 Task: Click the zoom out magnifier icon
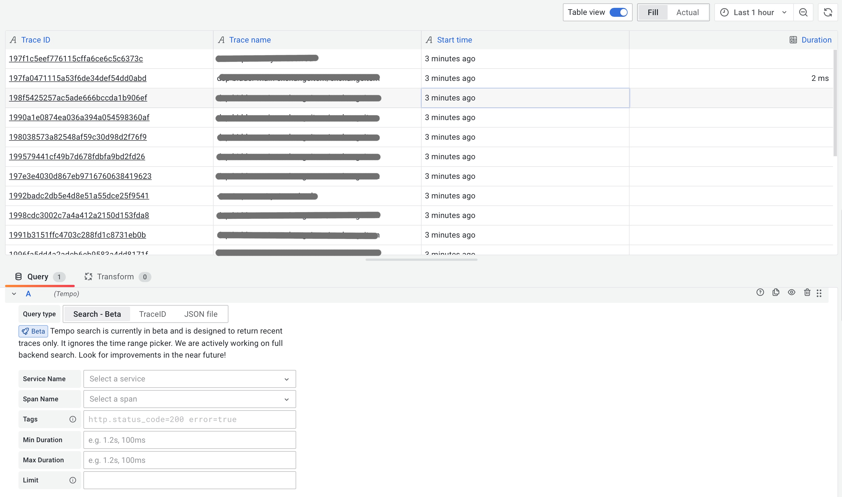coord(803,12)
